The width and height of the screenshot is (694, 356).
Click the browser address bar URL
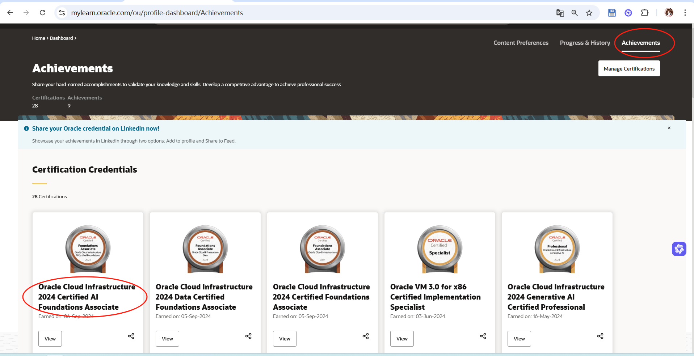pos(157,13)
